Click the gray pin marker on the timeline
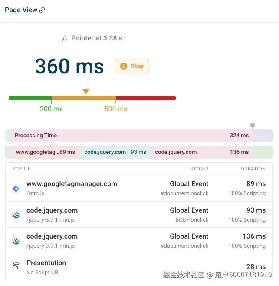The width and height of the screenshot is (279, 286). [x=253, y=126]
